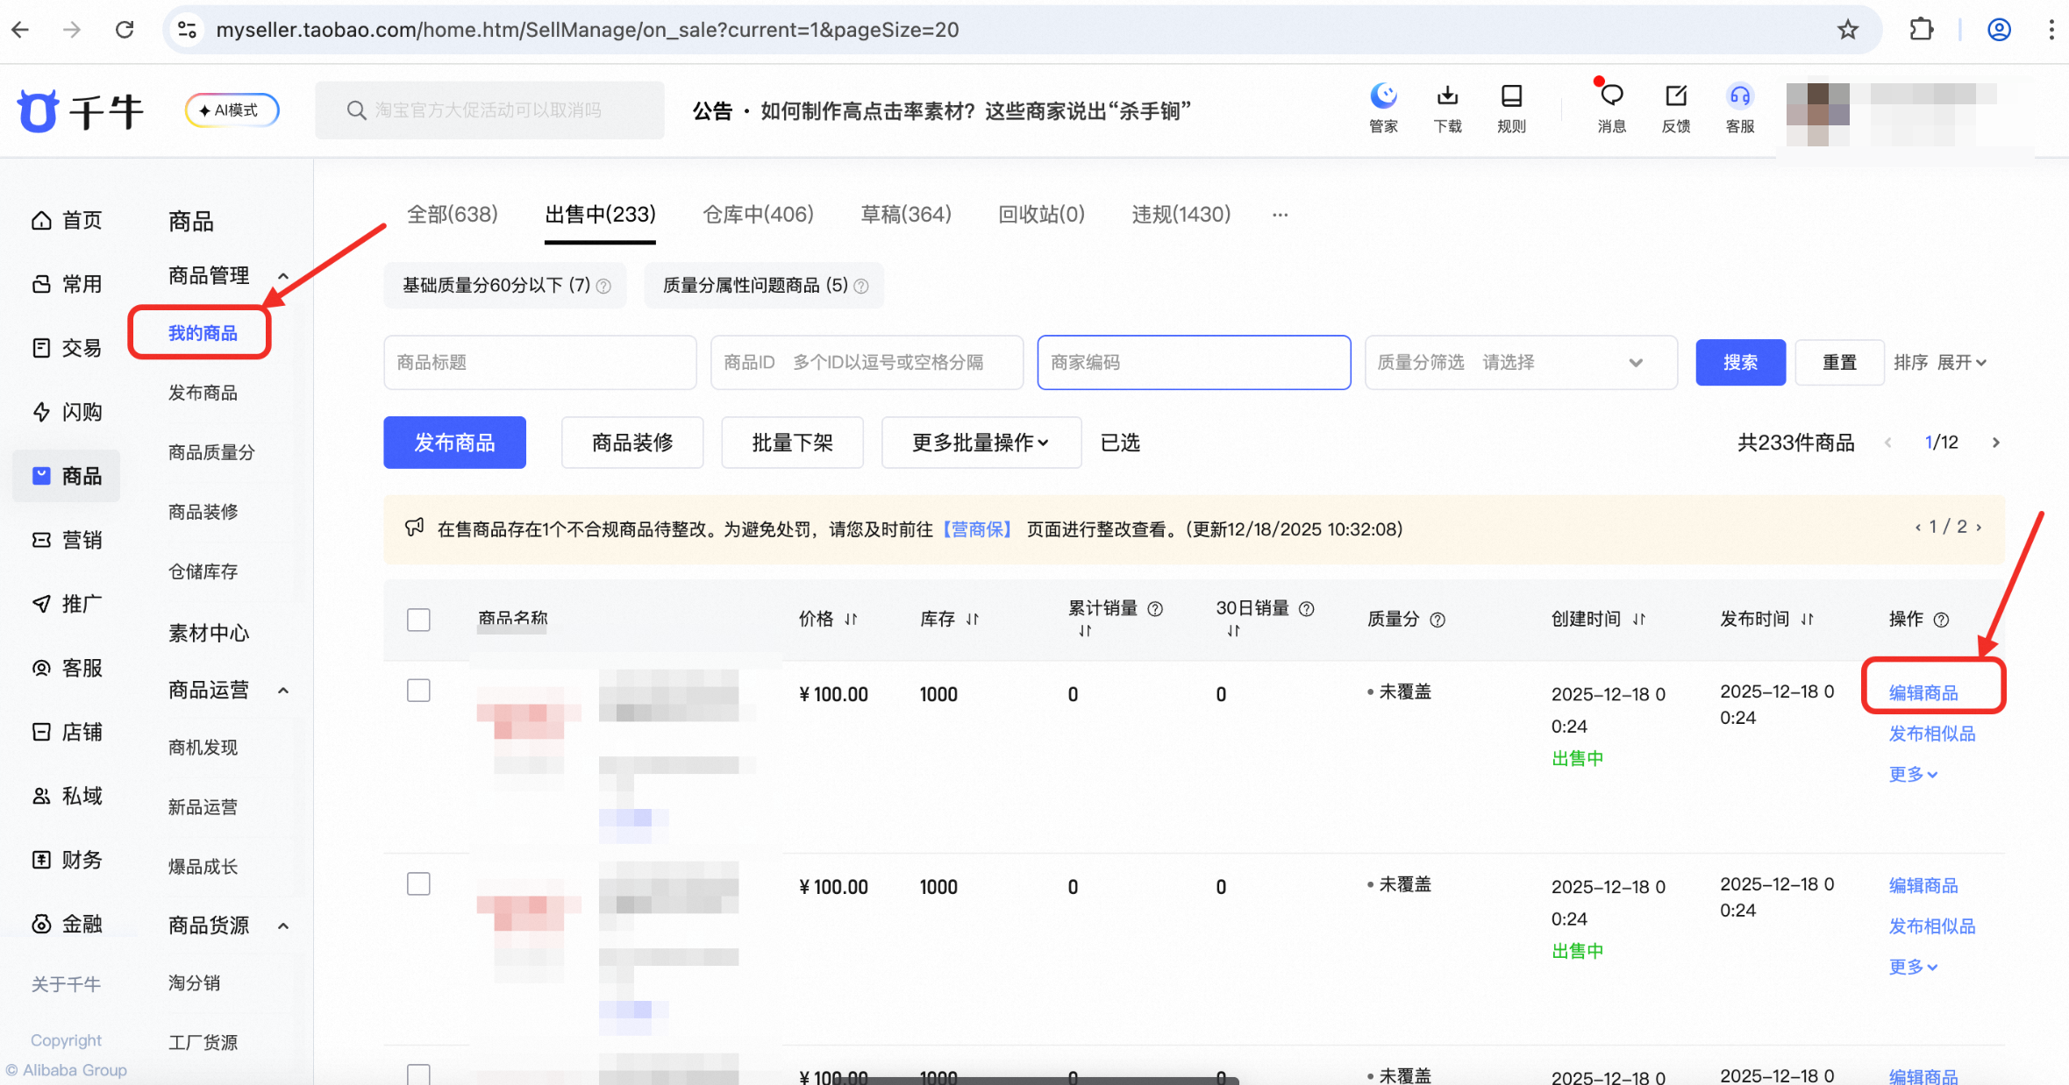
Task: Expand 更多 for first product row
Action: [x=1913, y=774]
